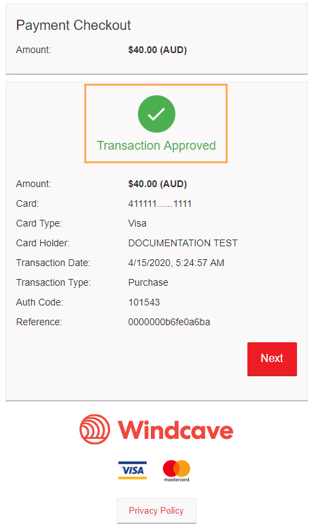Image resolution: width=314 pixels, height=528 pixels.
Task: Click the Visa card logo
Action: [133, 470]
